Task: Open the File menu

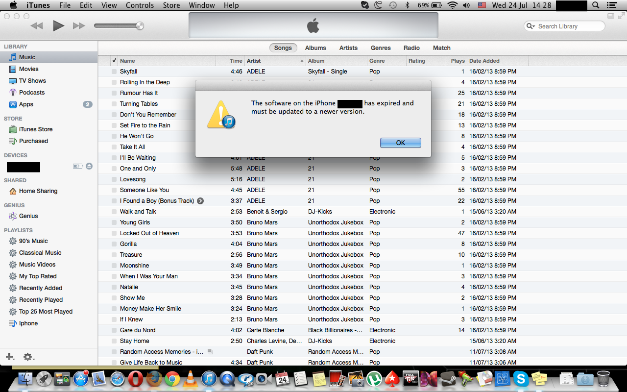Action: click(x=65, y=5)
